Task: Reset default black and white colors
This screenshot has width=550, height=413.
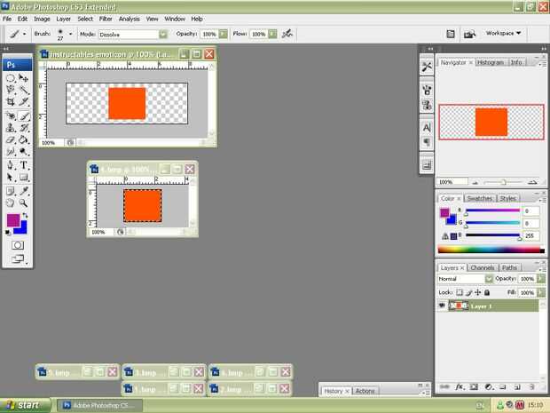Action: point(8,232)
